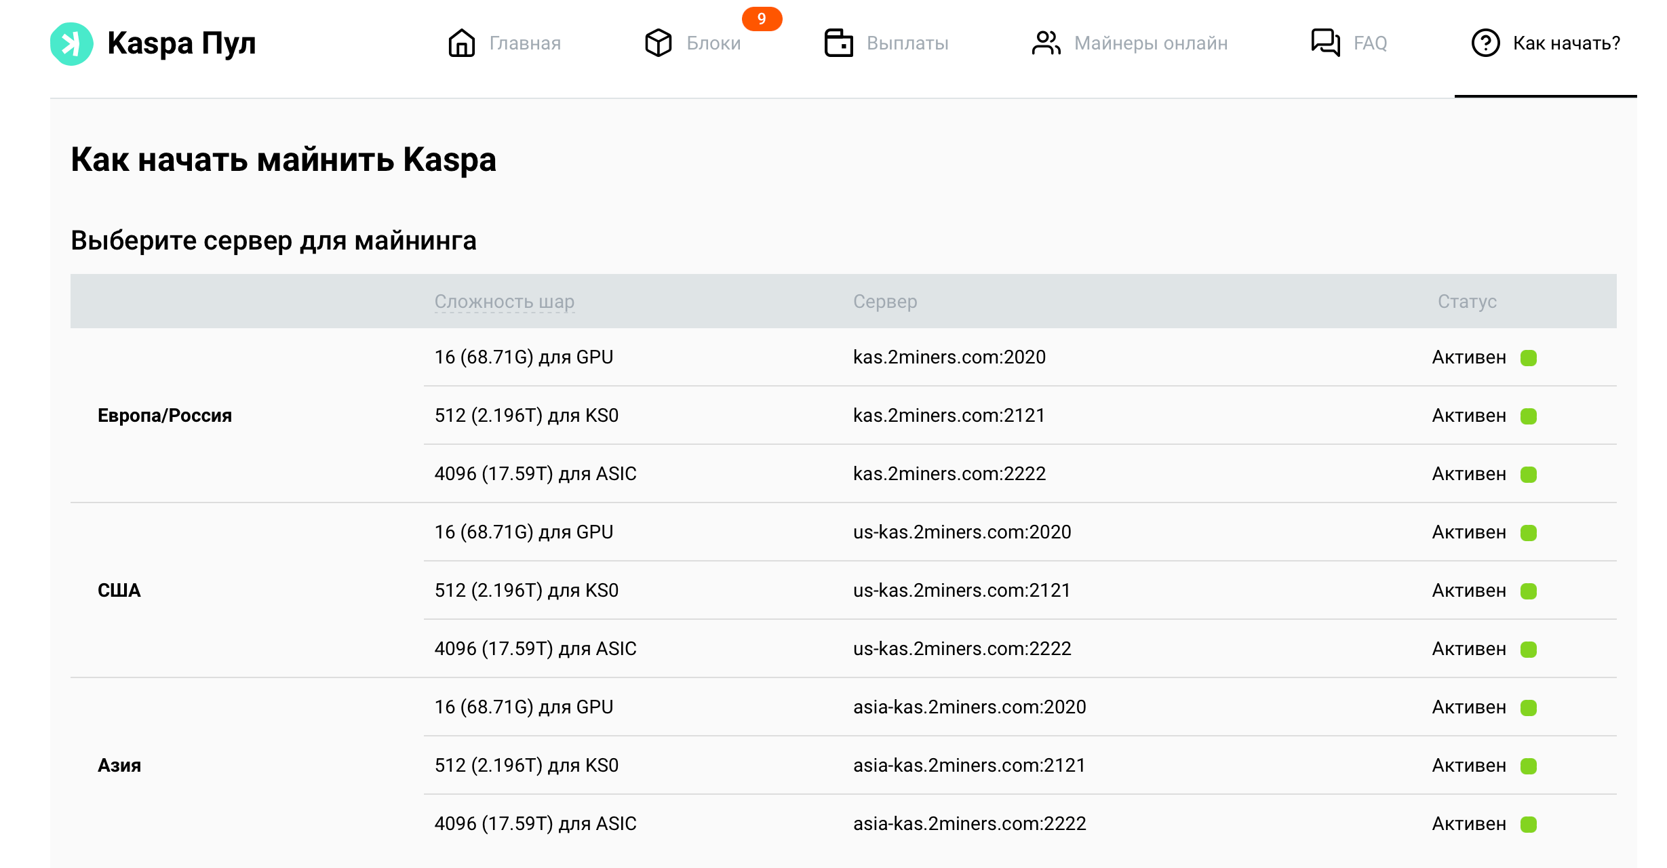The height and width of the screenshot is (868, 1667).
Task: Click green status dot for us-kas.2miners.com:2121
Action: coord(1529,591)
